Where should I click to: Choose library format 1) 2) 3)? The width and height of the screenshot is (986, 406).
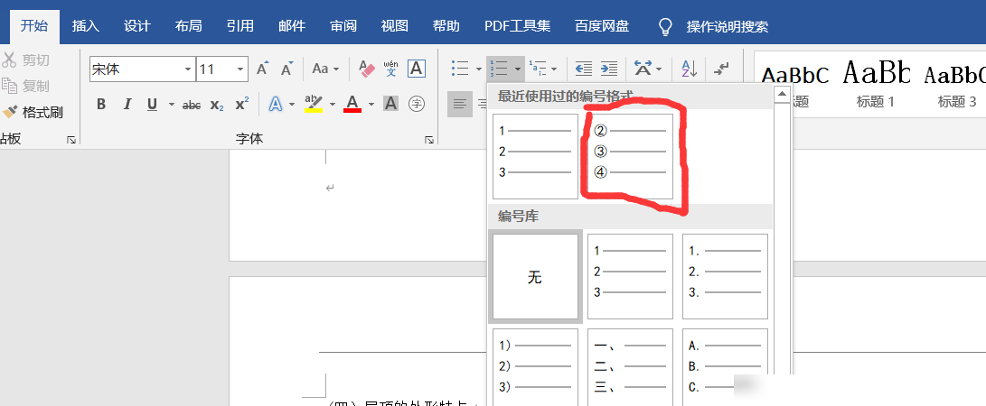535,367
